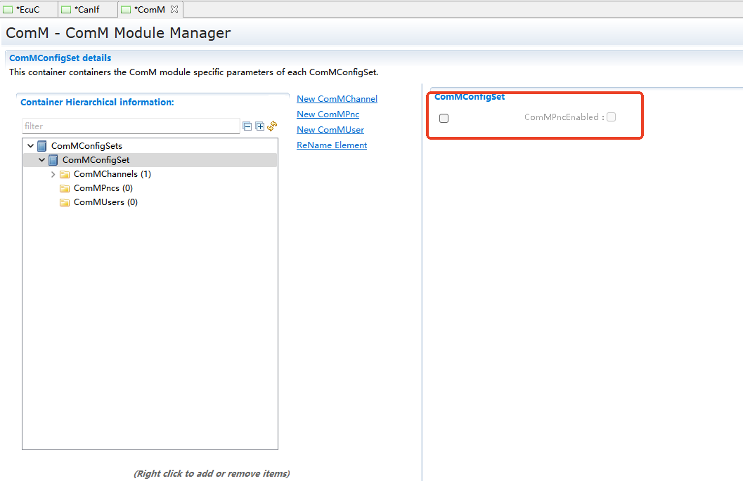This screenshot has width=743, height=481.
Task: Click the New ComMChannel link
Action: [337, 99]
